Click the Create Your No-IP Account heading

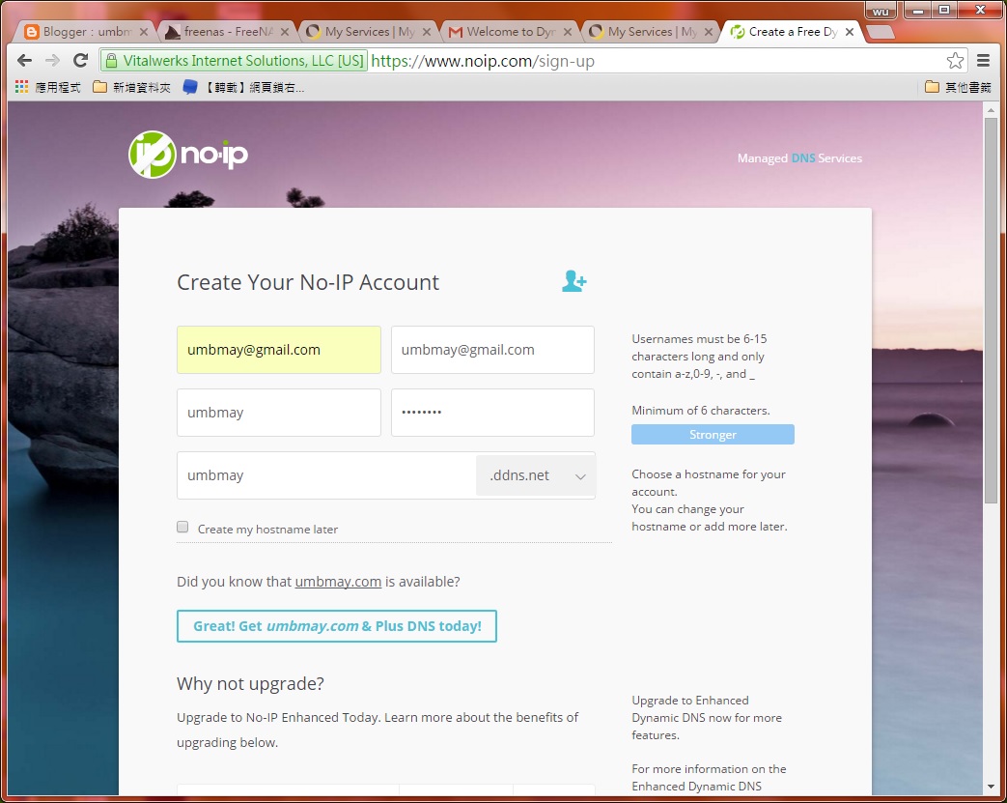pos(308,282)
